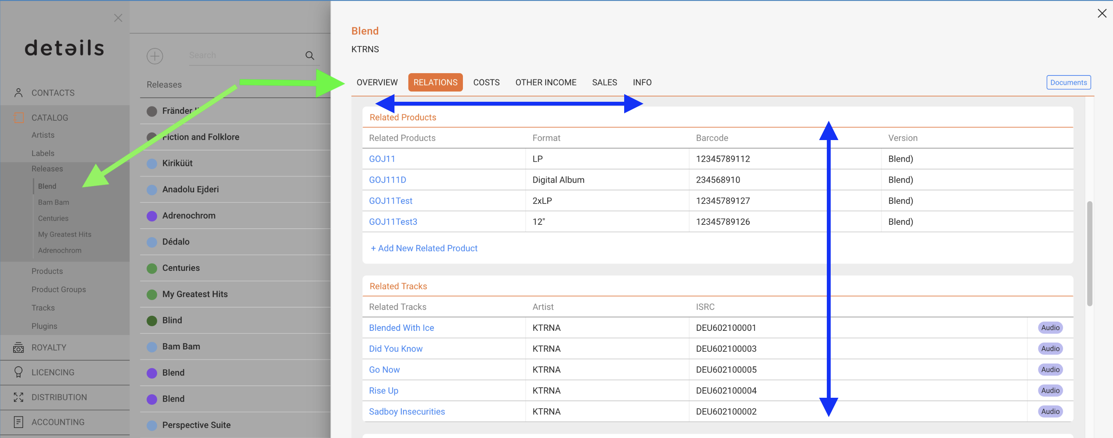Click the Distribution arrows icon
Viewport: 1113px width, 438px height.
click(x=18, y=397)
